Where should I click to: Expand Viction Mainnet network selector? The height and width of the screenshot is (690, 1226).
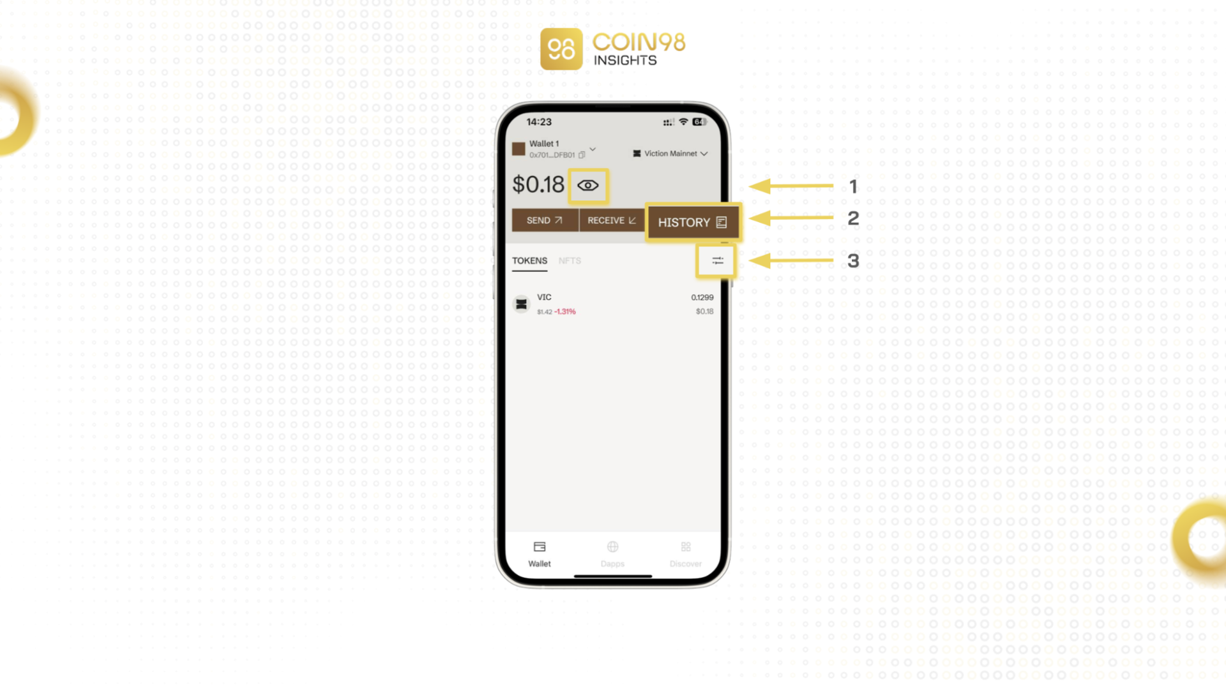tap(669, 153)
